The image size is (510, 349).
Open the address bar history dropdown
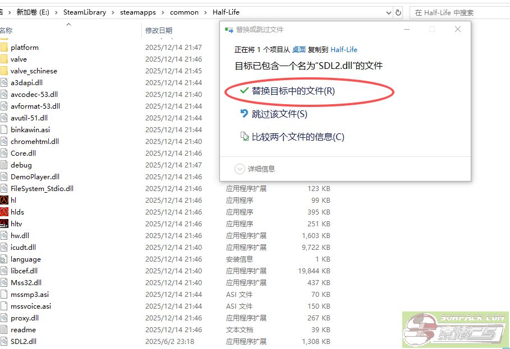click(388, 12)
